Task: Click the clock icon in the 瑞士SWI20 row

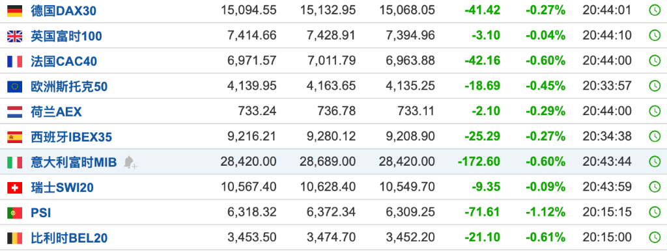Action: click(x=654, y=187)
